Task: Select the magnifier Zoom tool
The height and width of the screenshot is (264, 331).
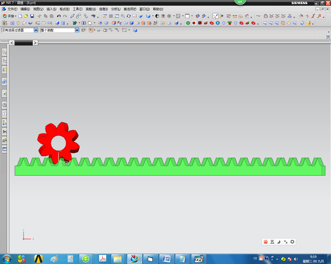Action: tap(123, 16)
